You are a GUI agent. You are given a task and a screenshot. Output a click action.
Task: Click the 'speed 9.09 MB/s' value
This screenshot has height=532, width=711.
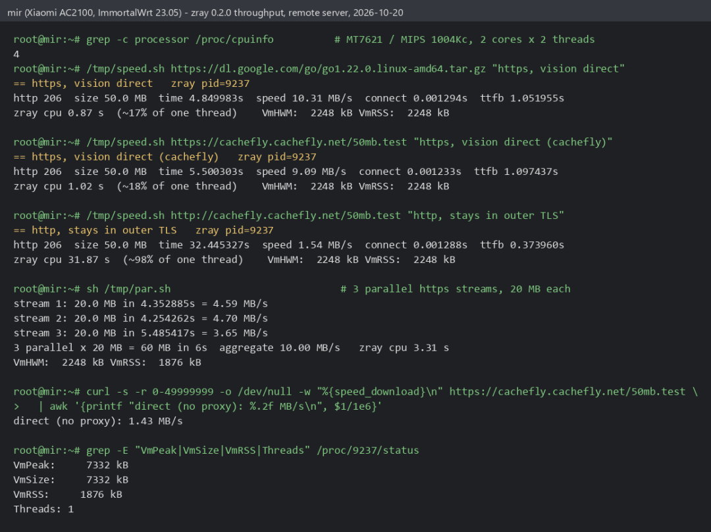[301, 172]
